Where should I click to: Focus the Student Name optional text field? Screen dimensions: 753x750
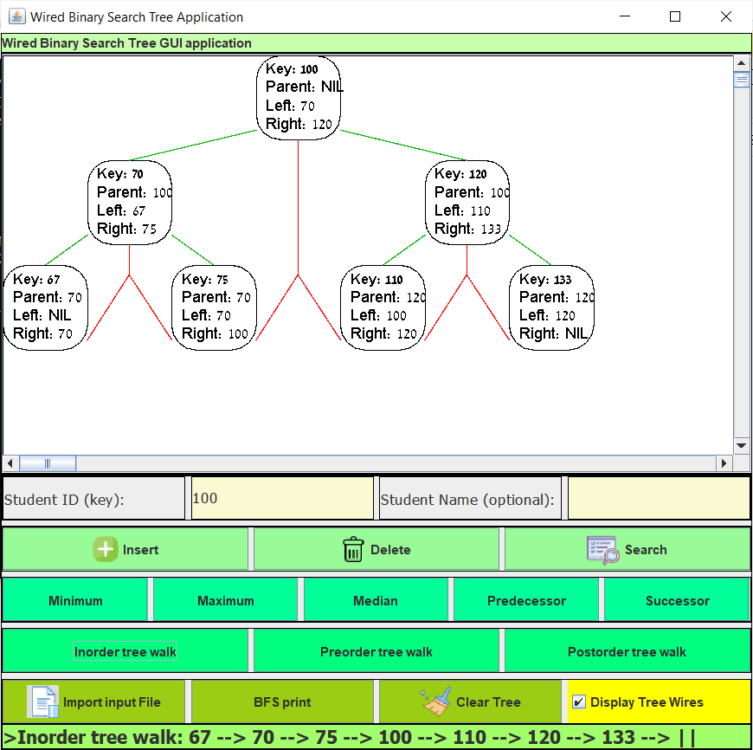[658, 499]
